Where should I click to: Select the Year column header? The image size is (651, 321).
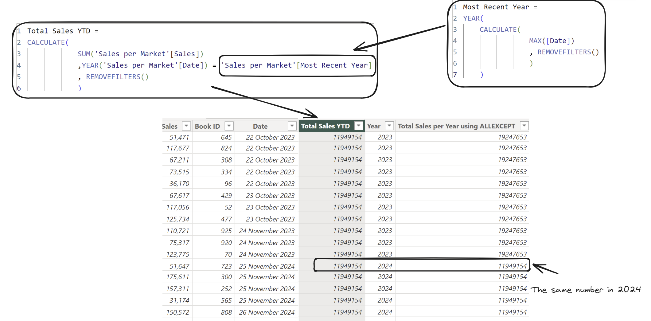click(x=373, y=126)
